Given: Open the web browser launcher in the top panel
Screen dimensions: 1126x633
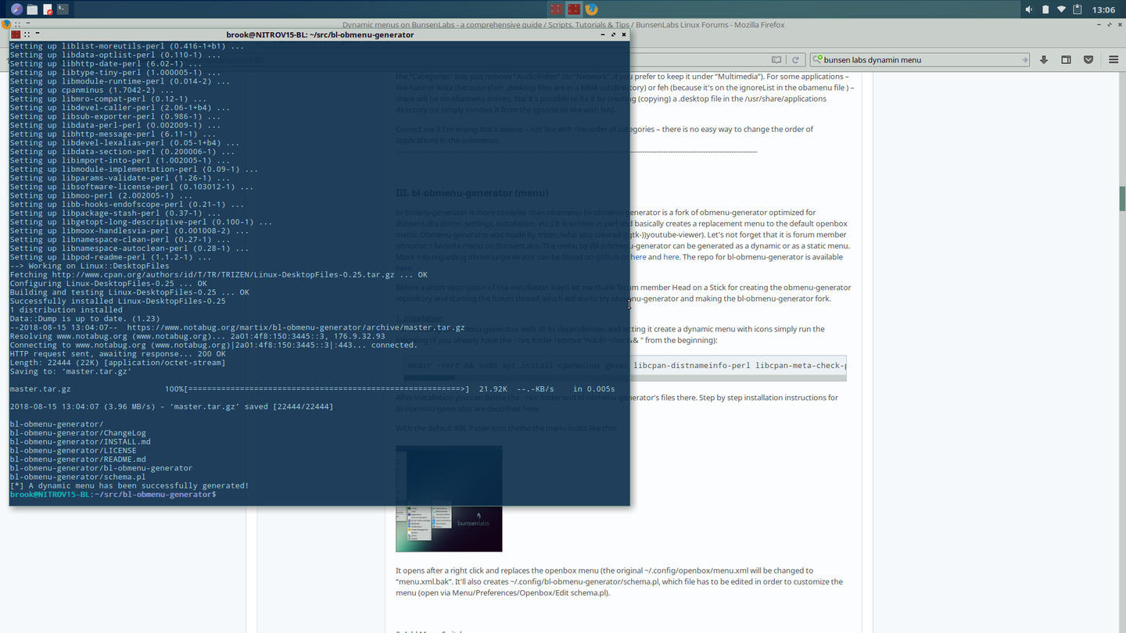Looking at the screenshot, I should [x=16, y=9].
